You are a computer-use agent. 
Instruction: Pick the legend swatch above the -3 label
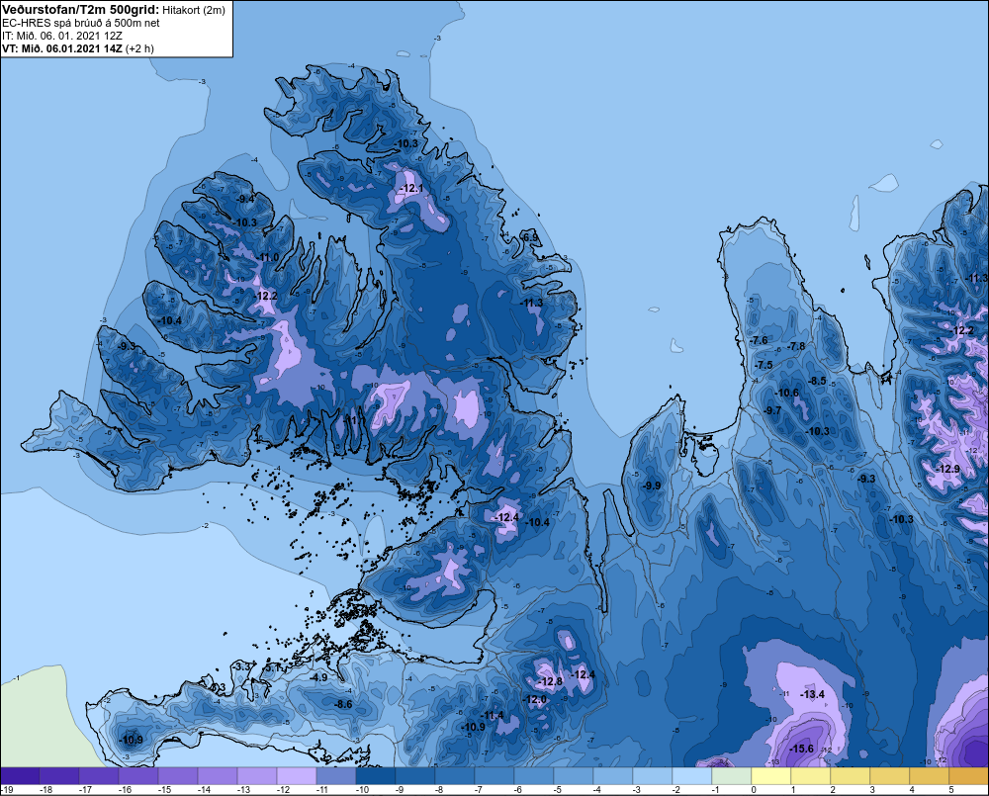(652, 776)
